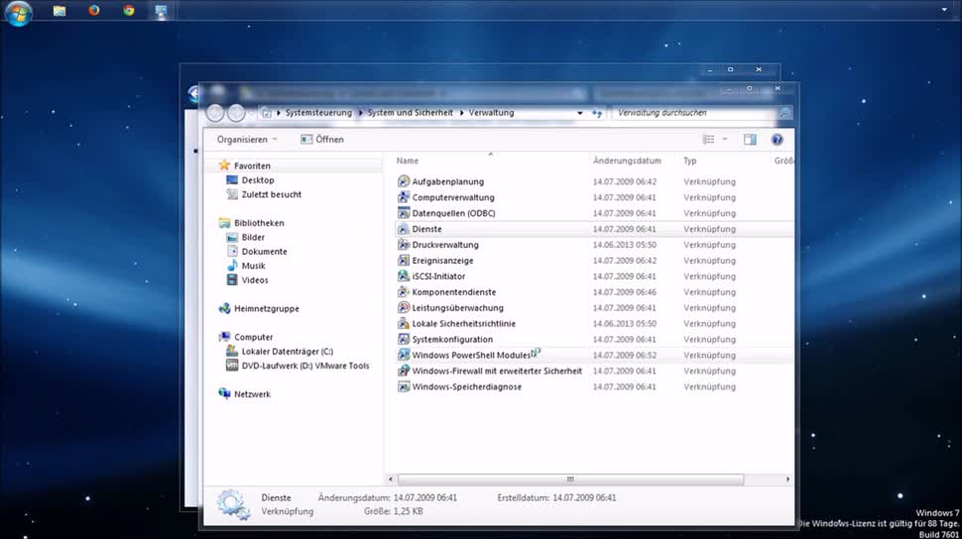Click Verknüpfung type in Komponentendienste row
Screen dimensions: 962x539
709,292
